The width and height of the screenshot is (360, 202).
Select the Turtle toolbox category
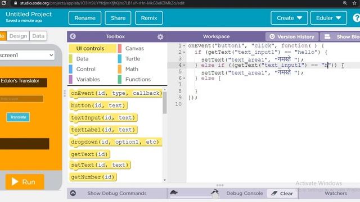pyautogui.click(x=142, y=59)
